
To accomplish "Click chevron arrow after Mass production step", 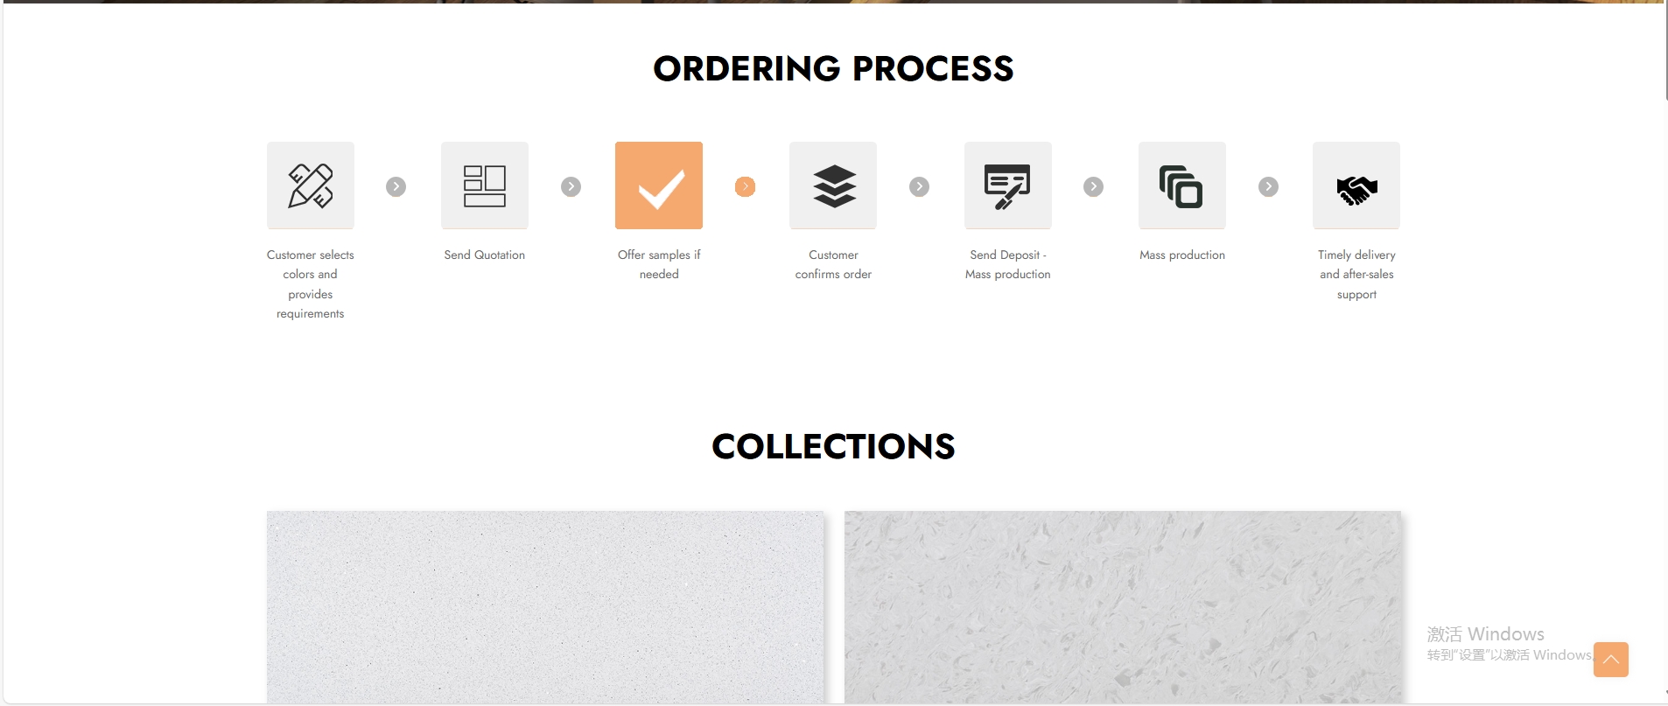I will [x=1268, y=186].
